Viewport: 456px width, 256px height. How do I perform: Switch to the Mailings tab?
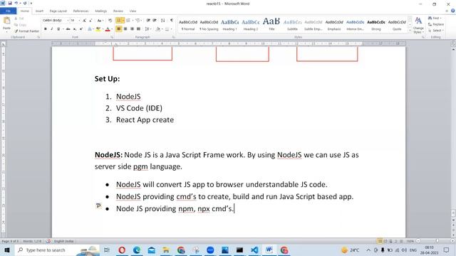tap(101, 11)
